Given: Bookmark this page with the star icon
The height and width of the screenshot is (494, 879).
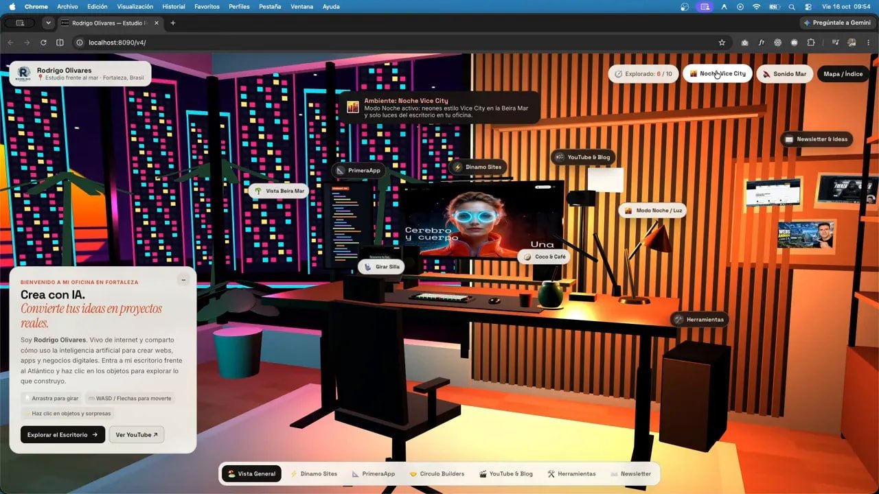Looking at the screenshot, I should [722, 43].
